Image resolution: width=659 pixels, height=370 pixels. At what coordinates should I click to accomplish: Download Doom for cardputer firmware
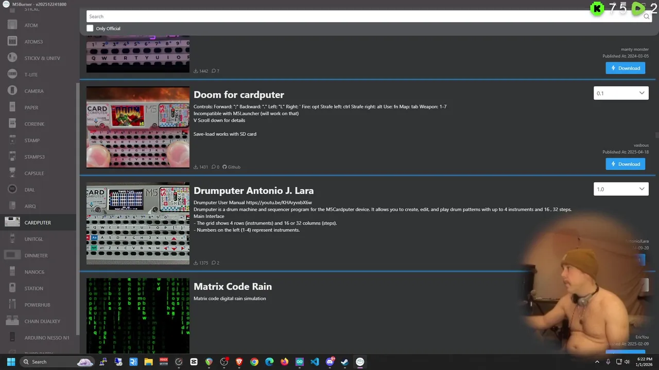point(626,164)
